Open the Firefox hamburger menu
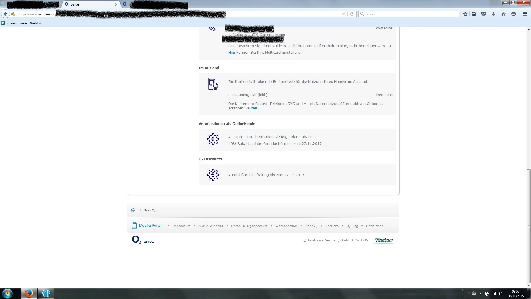Screen dimensions: 531x299 click(525, 14)
